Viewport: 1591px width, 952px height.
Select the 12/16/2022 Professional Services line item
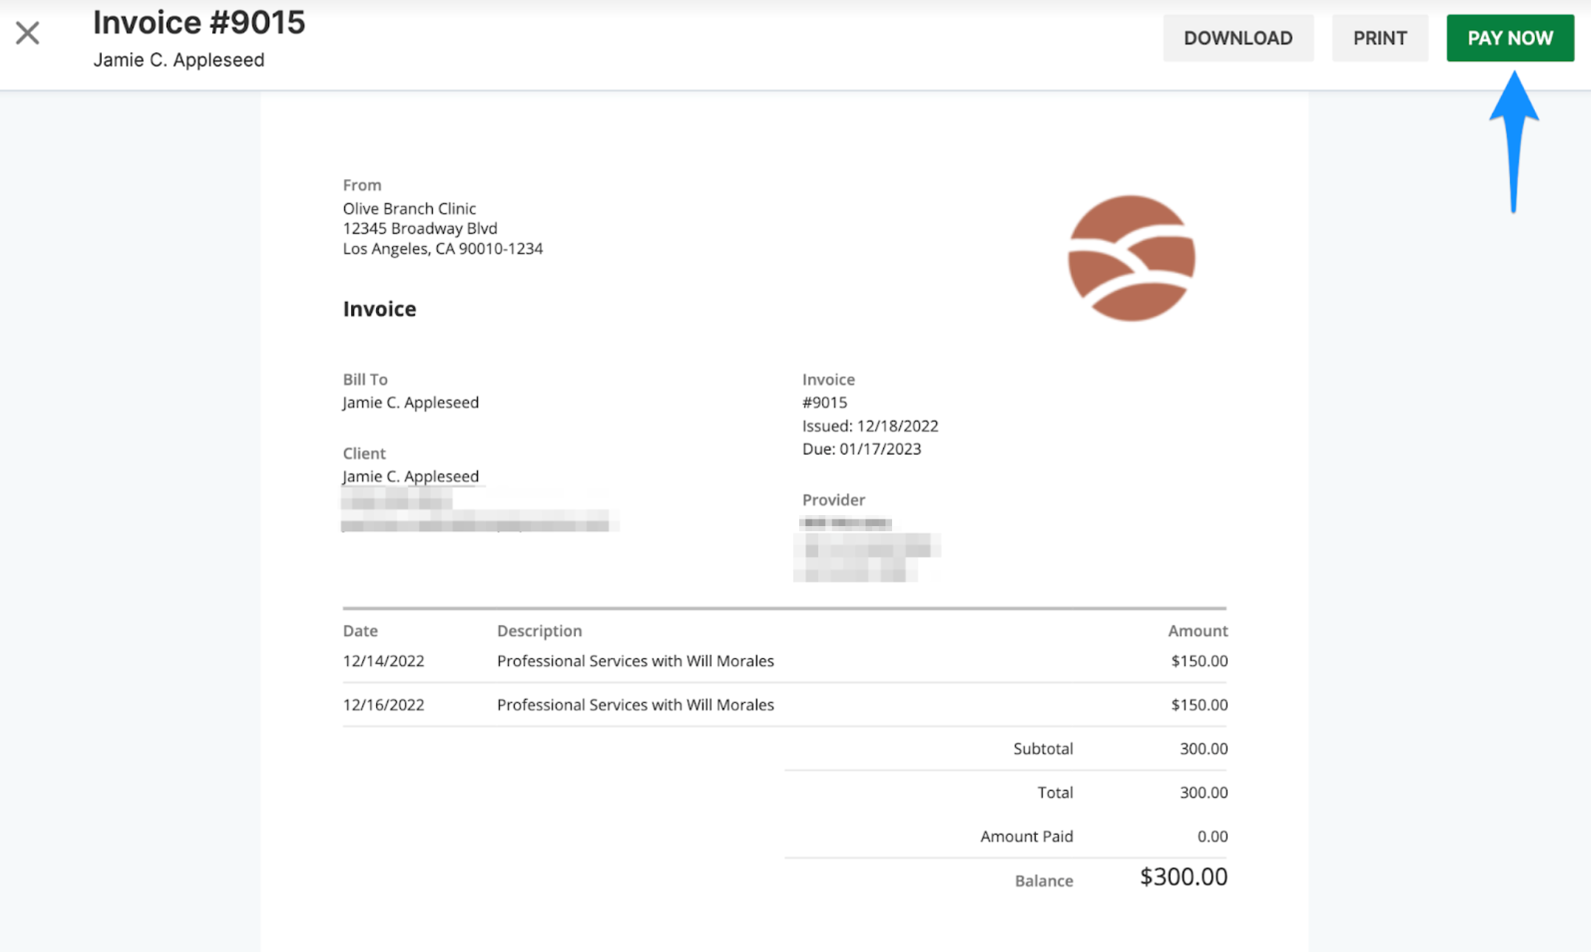pyautogui.click(x=635, y=705)
